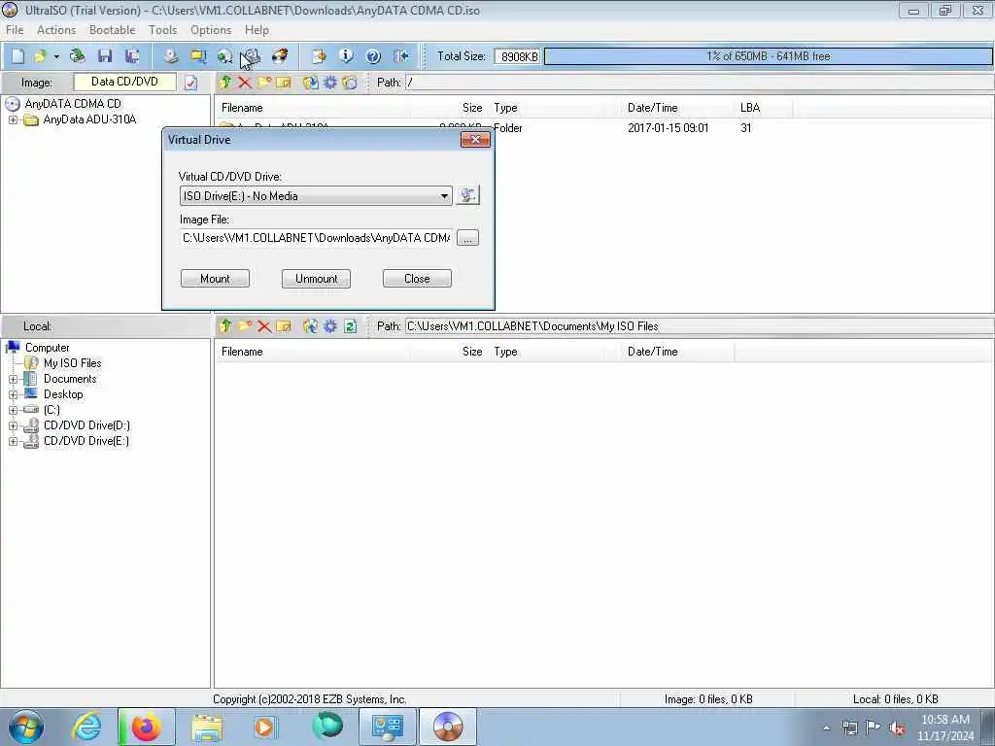Click the New image toolbar icon

tap(17, 55)
